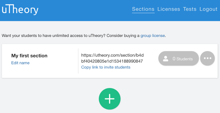Screen dimensions: 220x113
Task: Follow the group license link
Action: pos(153,36)
